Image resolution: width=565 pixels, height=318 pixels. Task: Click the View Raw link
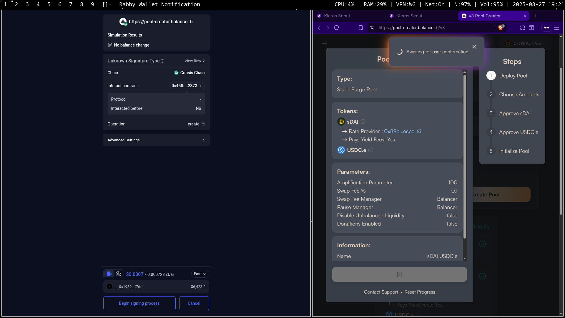[x=195, y=61]
